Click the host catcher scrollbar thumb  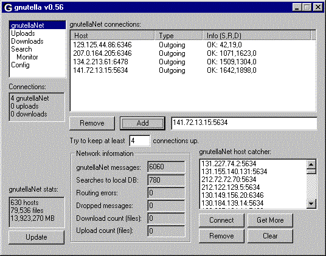pos(311,172)
